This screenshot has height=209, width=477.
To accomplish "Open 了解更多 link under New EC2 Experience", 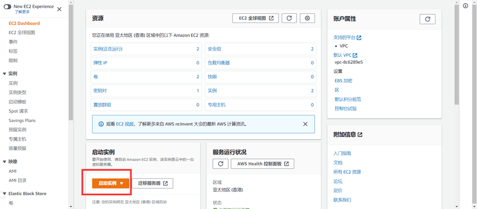I will [22, 12].
